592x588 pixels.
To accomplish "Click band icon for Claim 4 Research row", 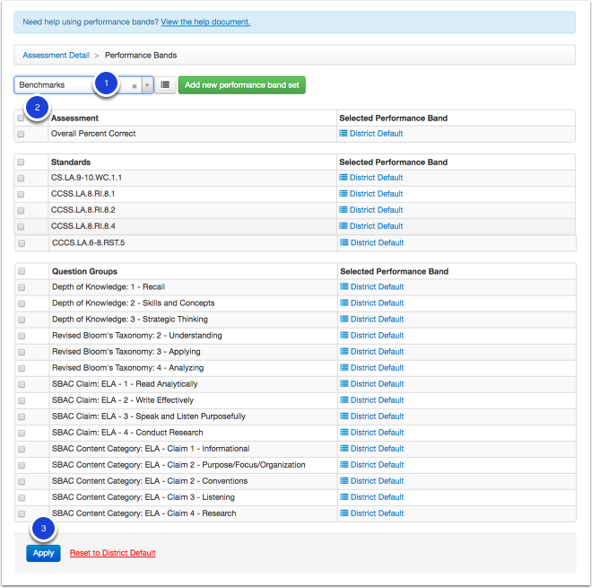I will [x=344, y=513].
